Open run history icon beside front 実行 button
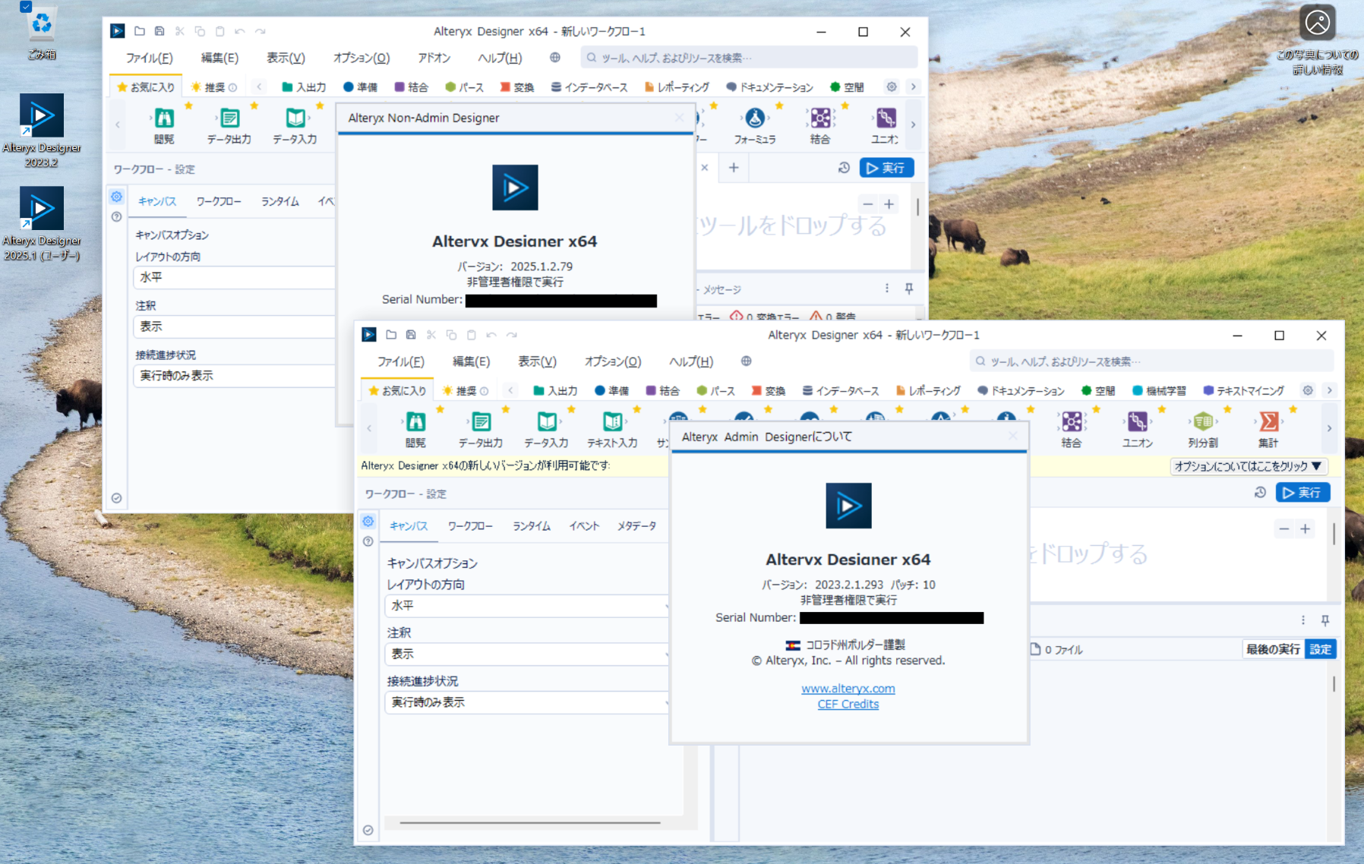This screenshot has height=864, width=1364. [x=1260, y=493]
